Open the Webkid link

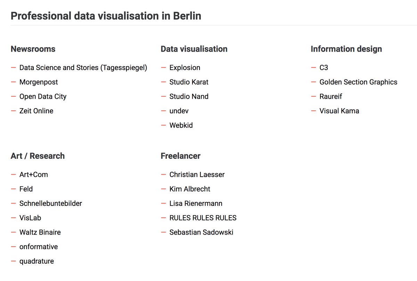pos(181,125)
